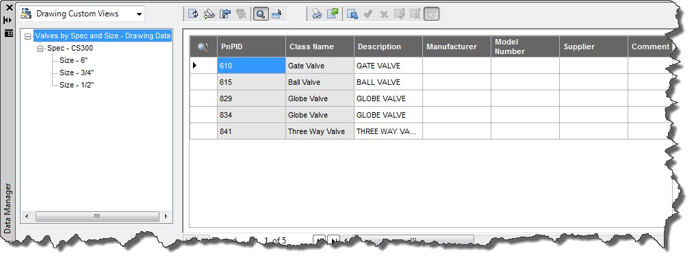Click the Supplier column header
Screen dimensions: 696x264
pos(593,47)
